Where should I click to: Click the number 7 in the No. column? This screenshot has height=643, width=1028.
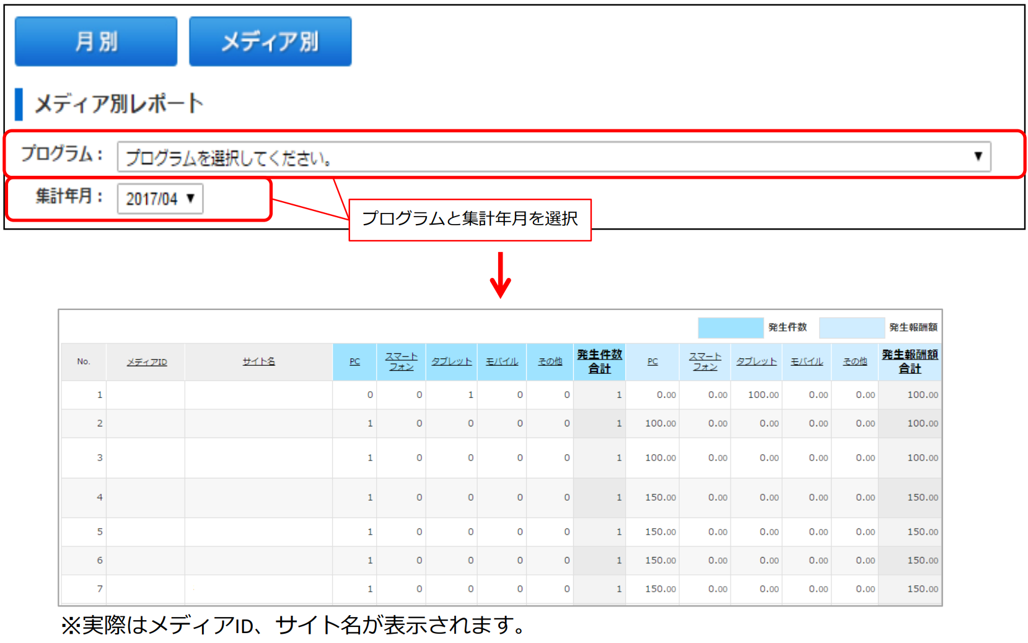pyautogui.click(x=100, y=589)
